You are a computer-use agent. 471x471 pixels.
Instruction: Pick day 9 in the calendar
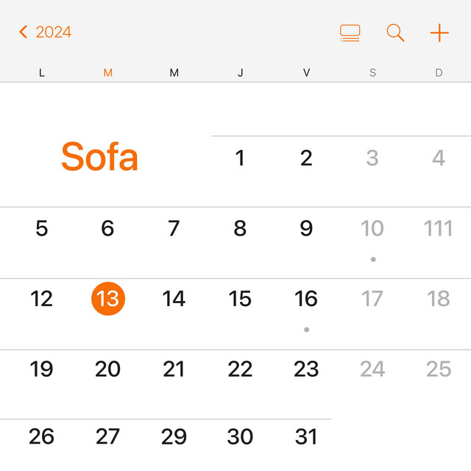306,229
